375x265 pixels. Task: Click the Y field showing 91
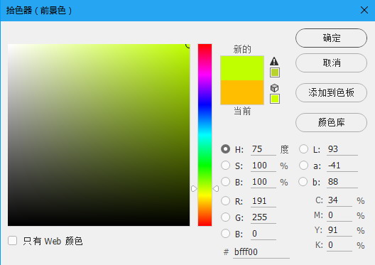click(x=339, y=230)
